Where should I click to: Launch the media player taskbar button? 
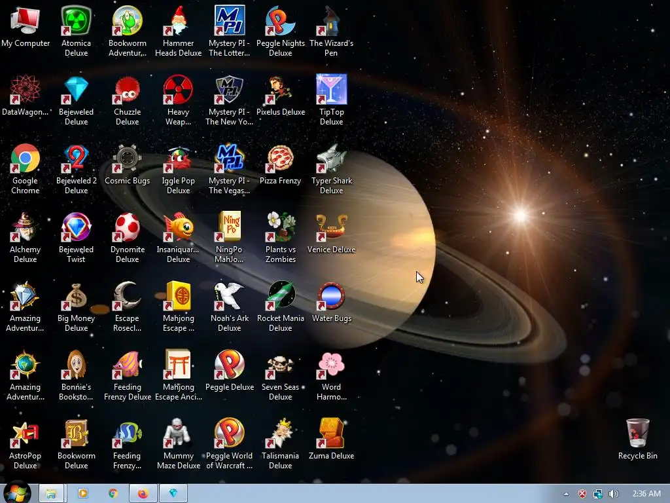(x=82, y=494)
